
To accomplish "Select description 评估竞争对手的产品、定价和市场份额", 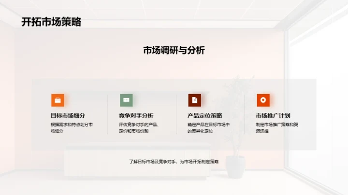I will (139, 128).
